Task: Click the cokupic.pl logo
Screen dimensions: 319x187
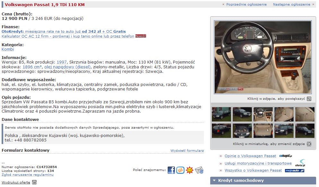Action: pyautogui.click(x=286, y=156)
